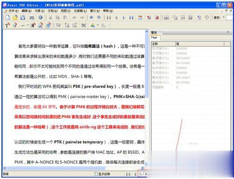This screenshot has width=234, height=179.
Task: Click the New document icon
Action: (x=7, y=17)
